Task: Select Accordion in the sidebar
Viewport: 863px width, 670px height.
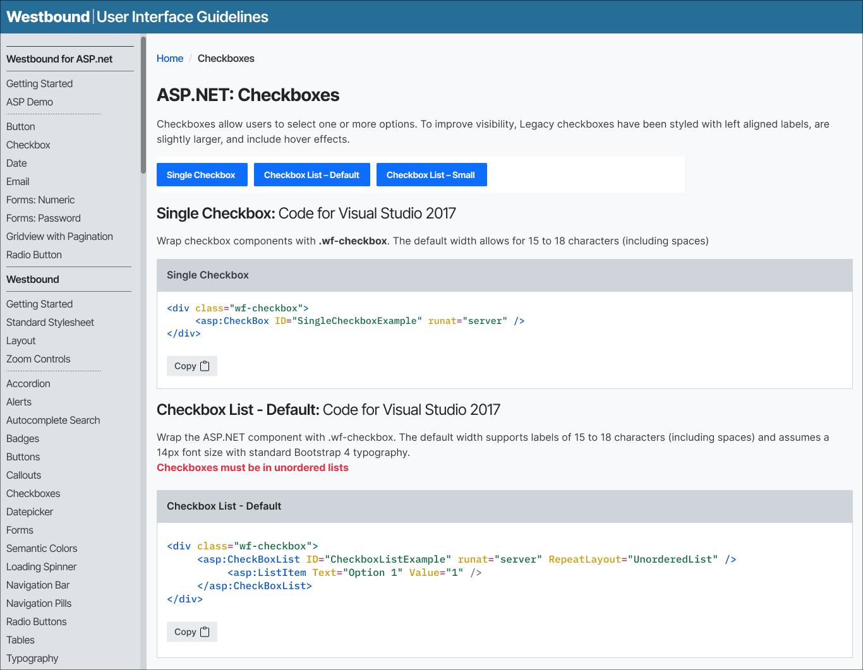Action: coord(28,384)
